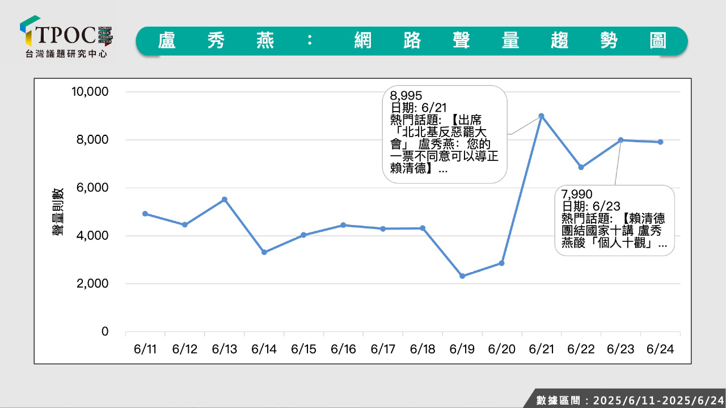The width and height of the screenshot is (726, 408).
Task: Click the 台灣議題研究中心 text under logo
Action: pos(66,54)
